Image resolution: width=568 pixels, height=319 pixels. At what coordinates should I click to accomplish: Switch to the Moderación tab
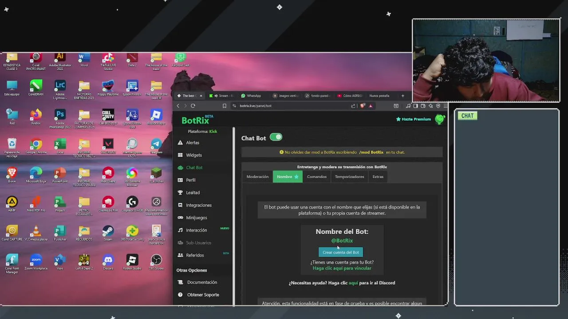[x=257, y=177]
